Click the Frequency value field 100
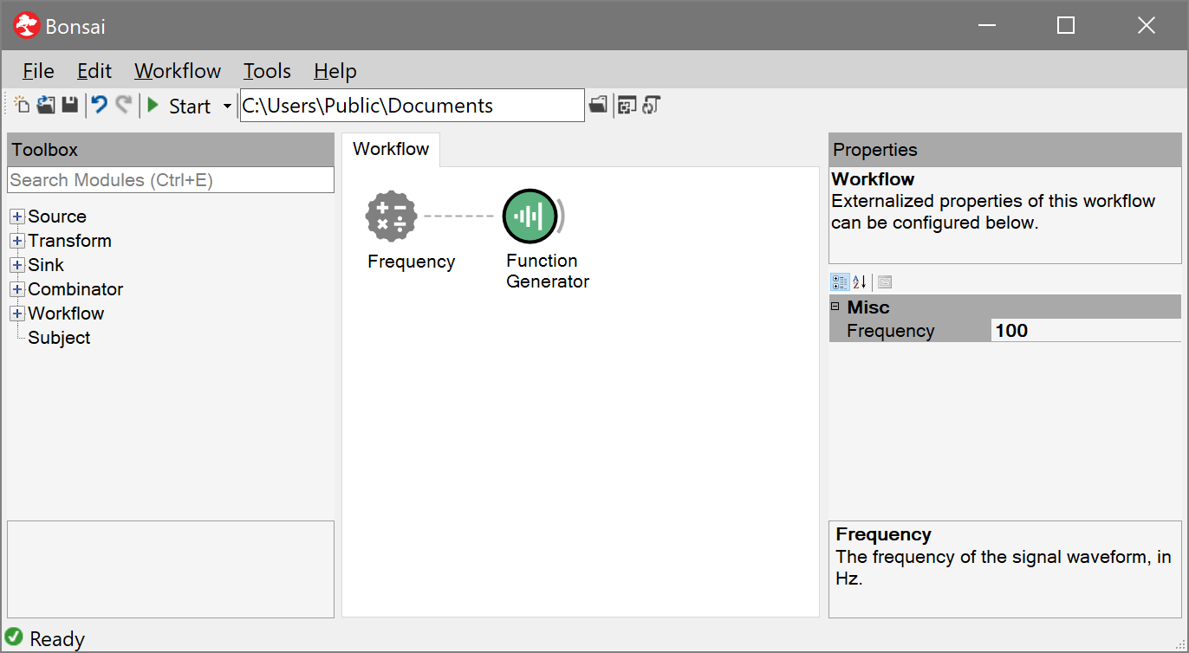 click(1086, 331)
